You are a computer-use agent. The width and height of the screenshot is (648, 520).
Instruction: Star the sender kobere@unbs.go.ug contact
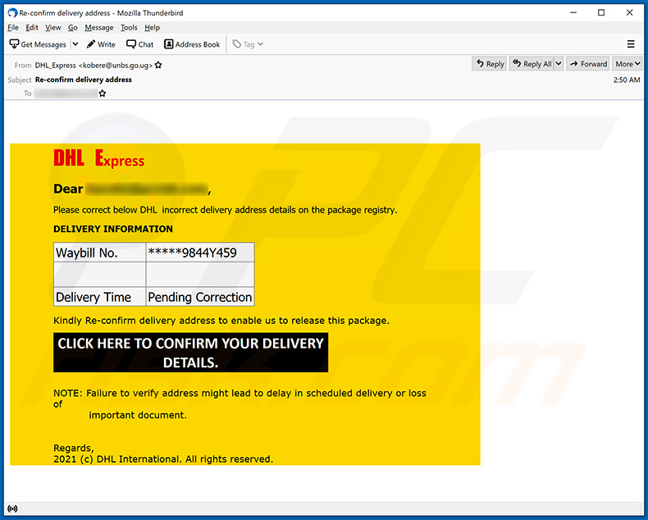[x=158, y=66]
